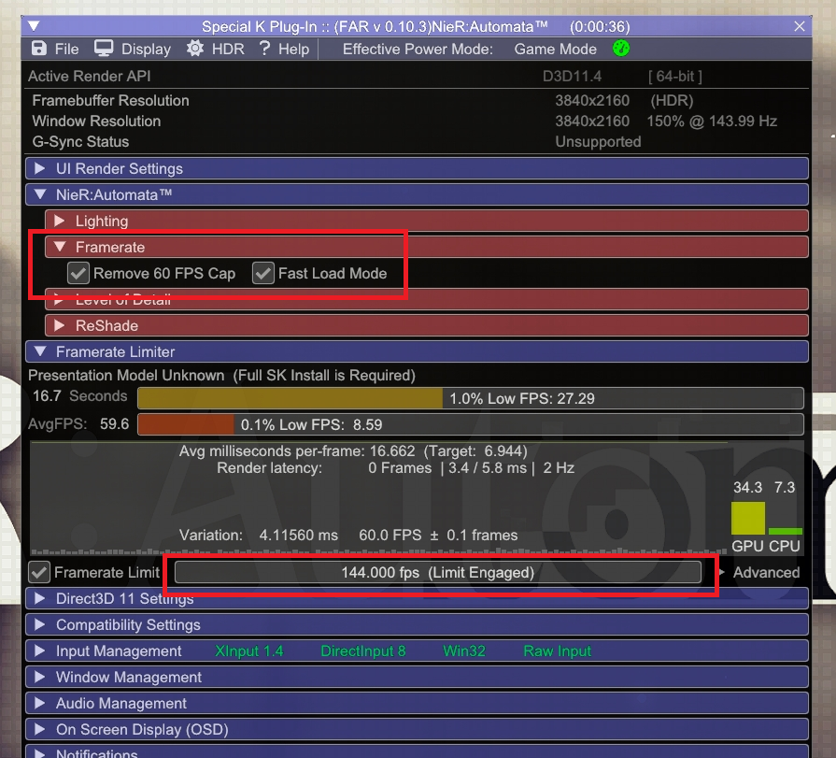Click 150% @ 143.99 Hz value
The width and height of the screenshot is (836, 758).
coord(712,122)
